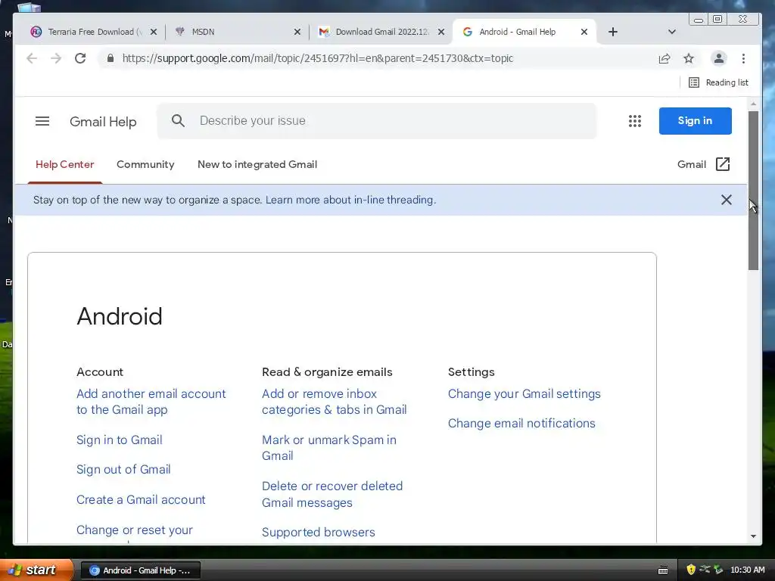
Task: Open Add another email account link
Action: (151, 402)
